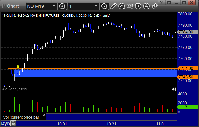Toggle the lock icon beside Dyn

13,123
